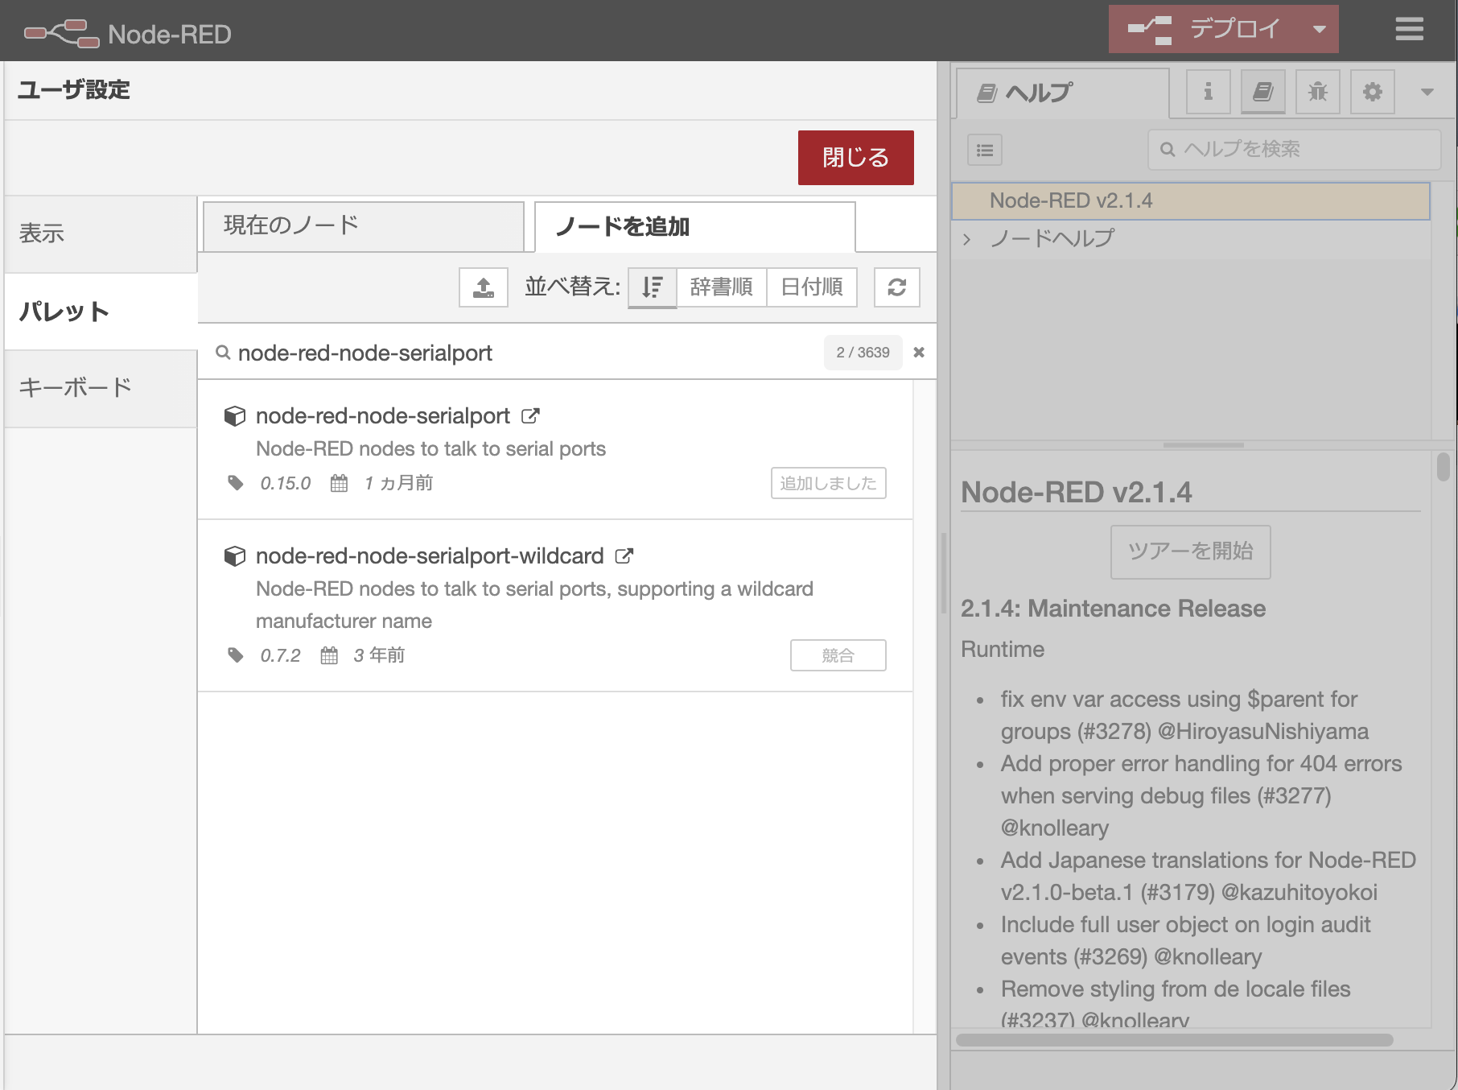Select the help book sidebar icon

pos(1262,92)
